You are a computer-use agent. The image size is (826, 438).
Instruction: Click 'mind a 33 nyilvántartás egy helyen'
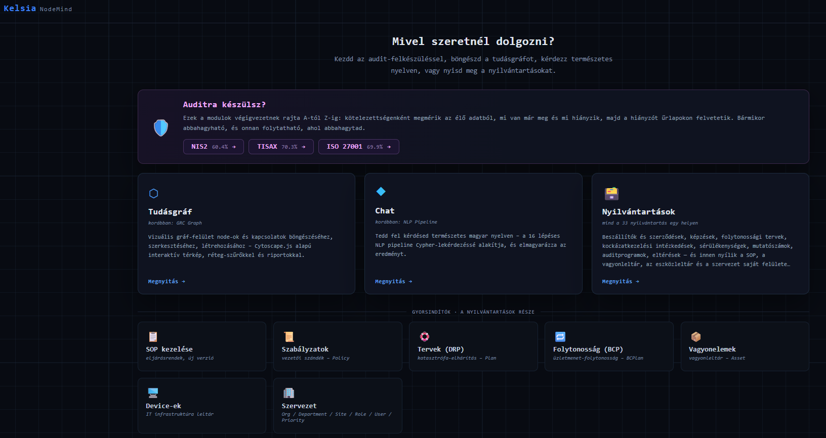pos(650,223)
